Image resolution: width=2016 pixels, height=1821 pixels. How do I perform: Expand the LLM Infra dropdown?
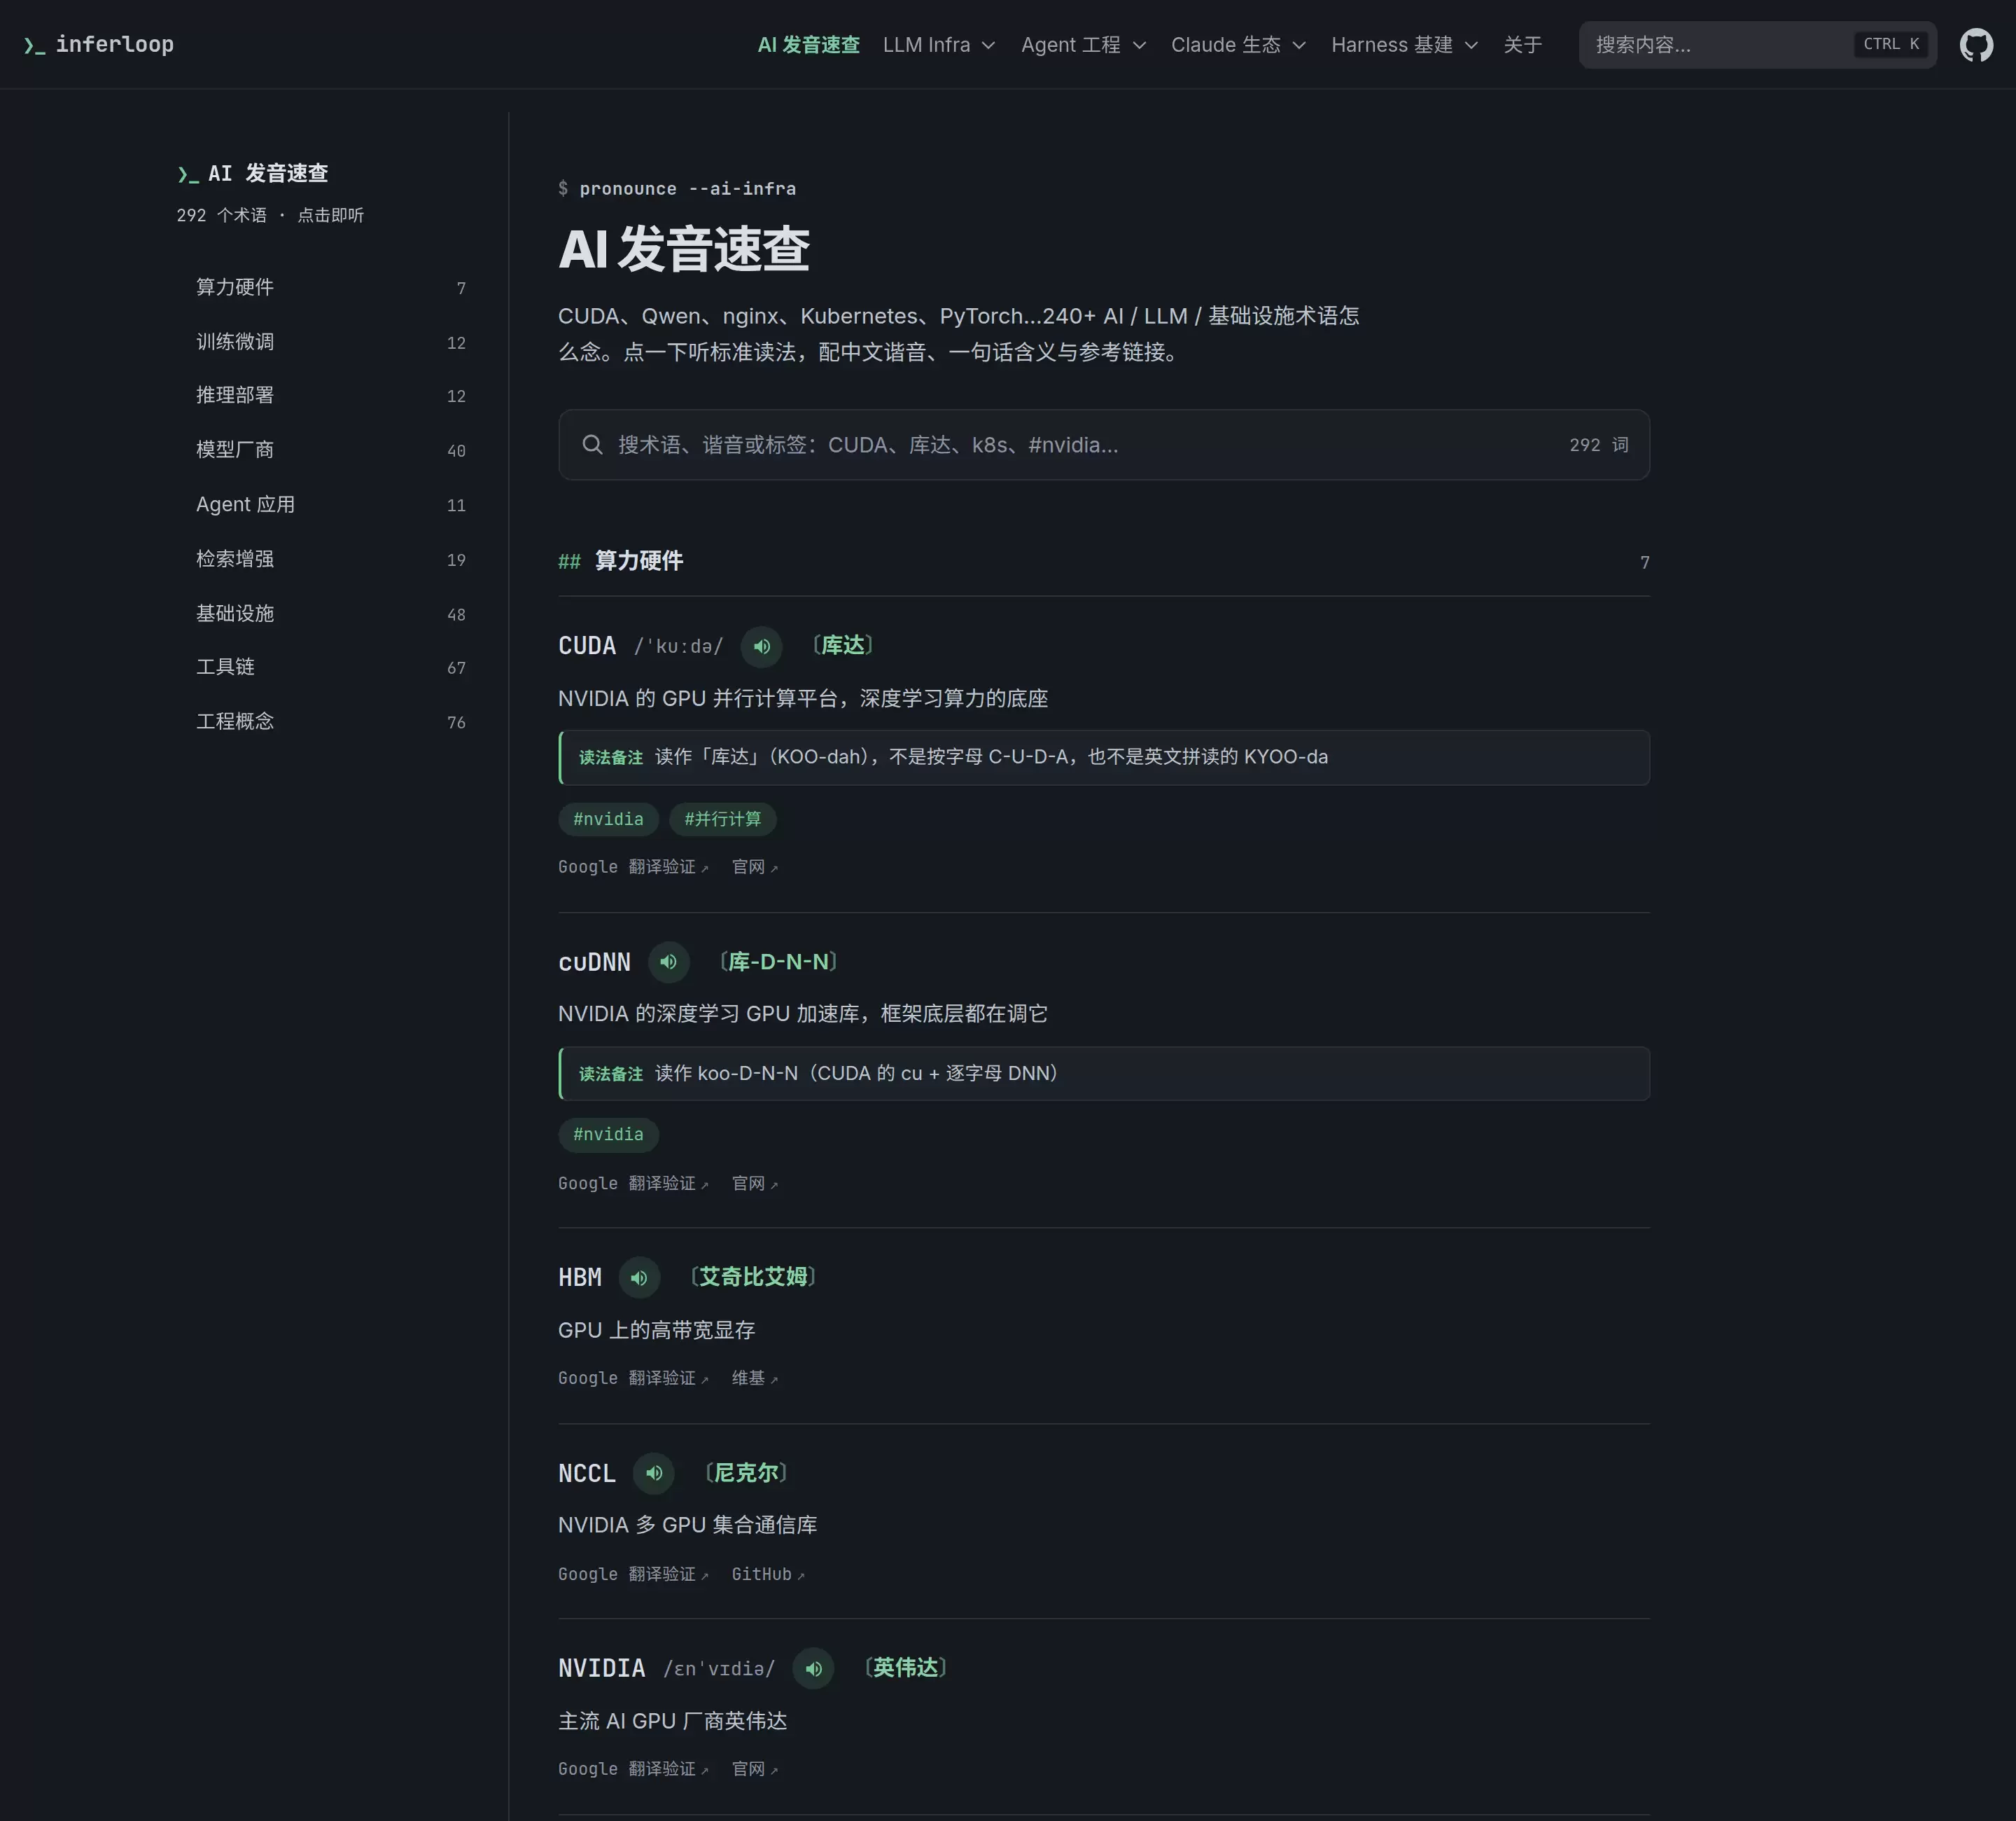939,45
